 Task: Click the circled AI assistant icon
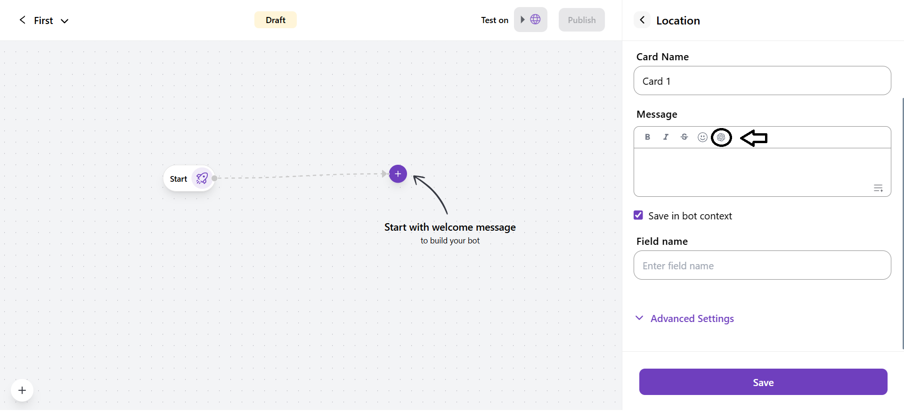(721, 137)
